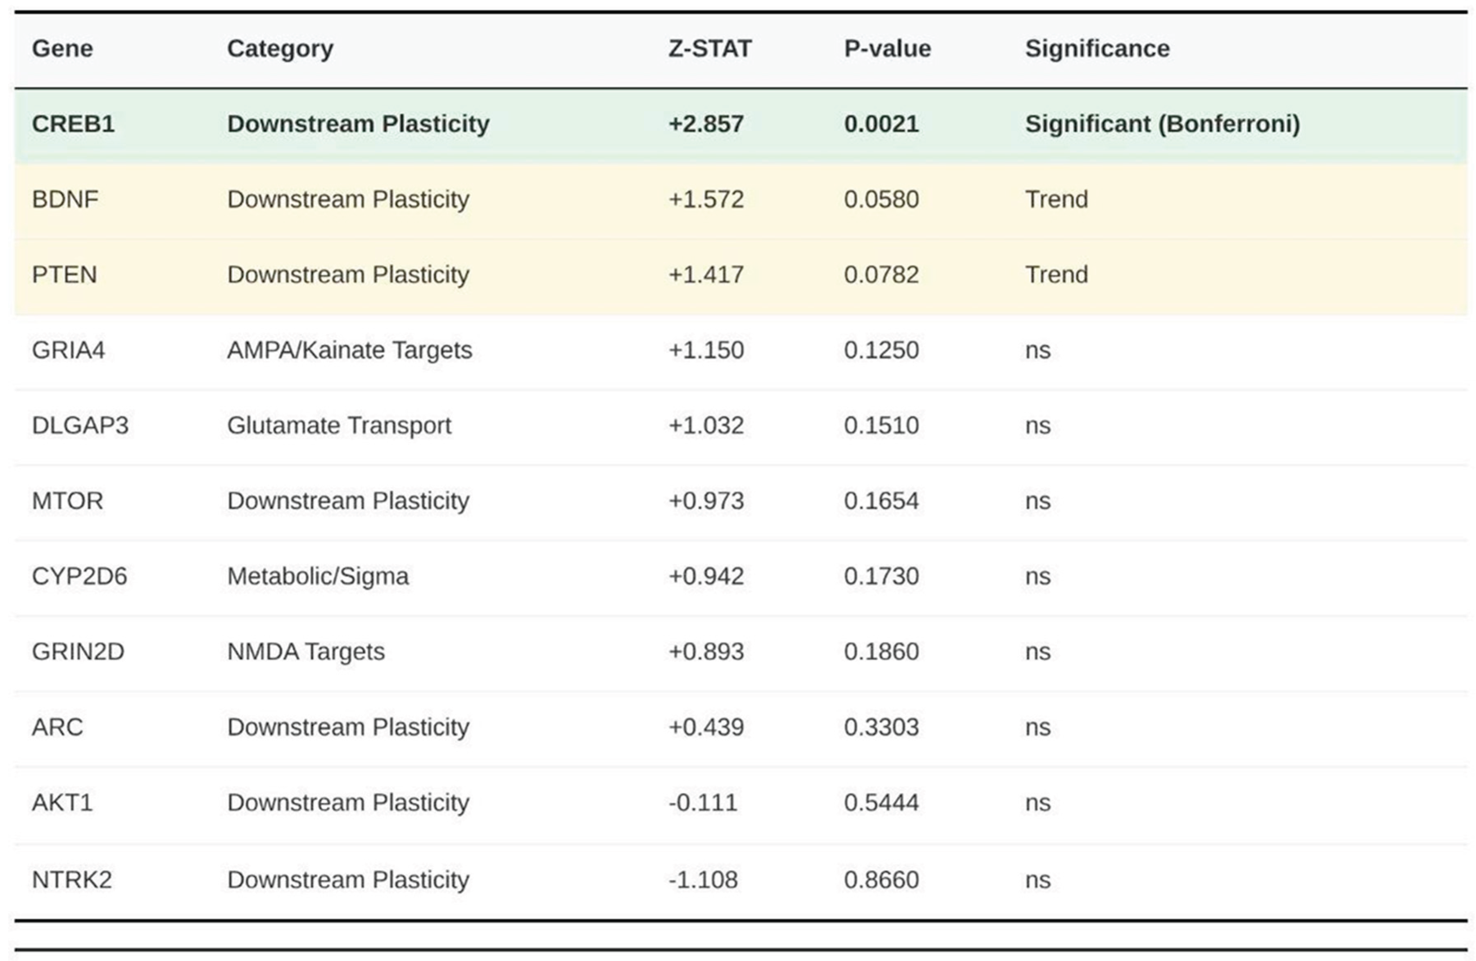
Task: Click the P-value column header
Action: pyautogui.click(x=887, y=48)
